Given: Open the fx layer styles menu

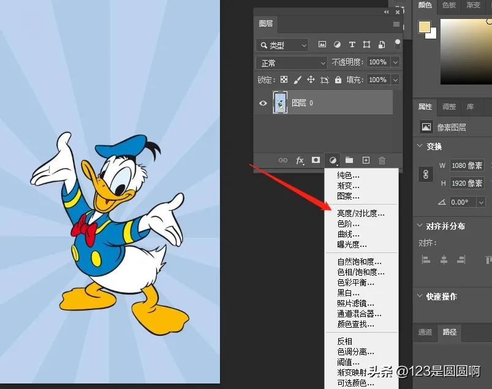Looking at the screenshot, I should coord(300,160).
